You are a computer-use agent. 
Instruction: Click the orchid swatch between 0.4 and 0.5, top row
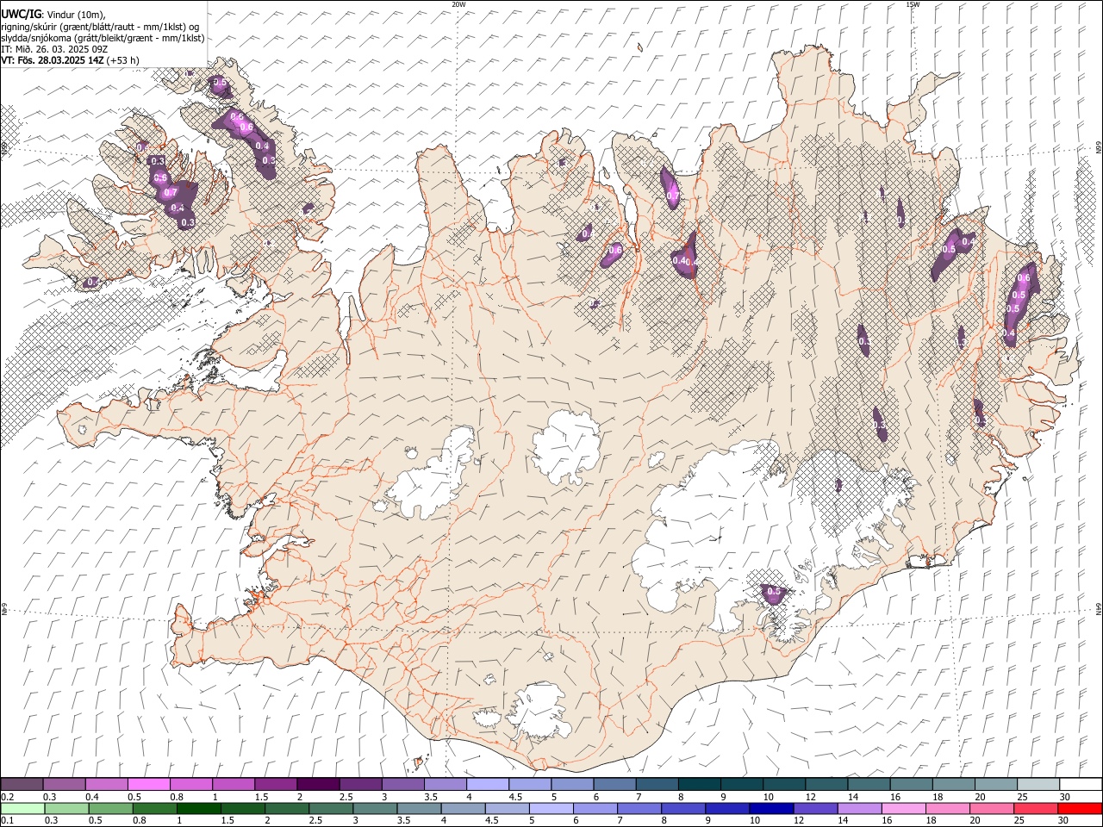(106, 785)
